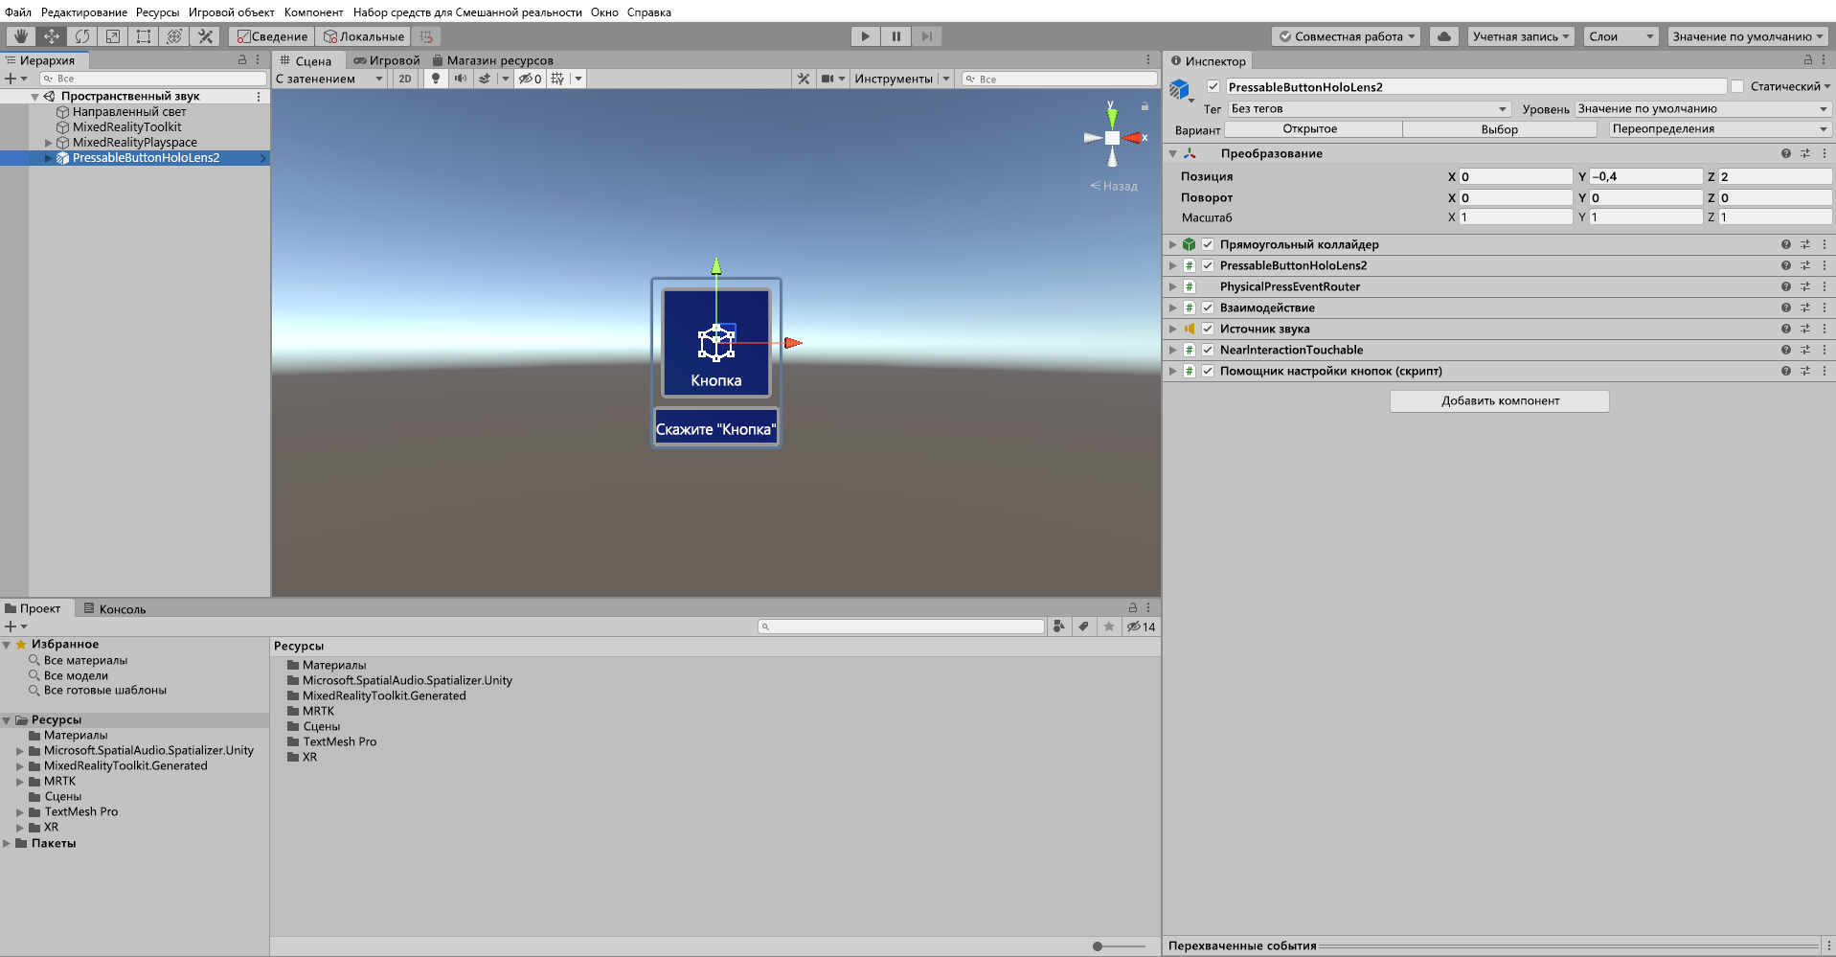Open component tools panel icon in Scene
This screenshot has height=957, width=1836.
point(804,79)
